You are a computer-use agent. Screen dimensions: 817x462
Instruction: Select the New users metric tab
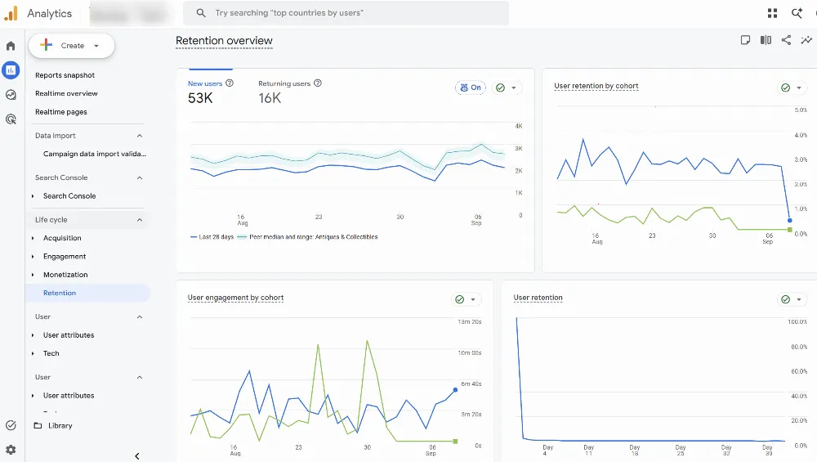click(x=211, y=92)
